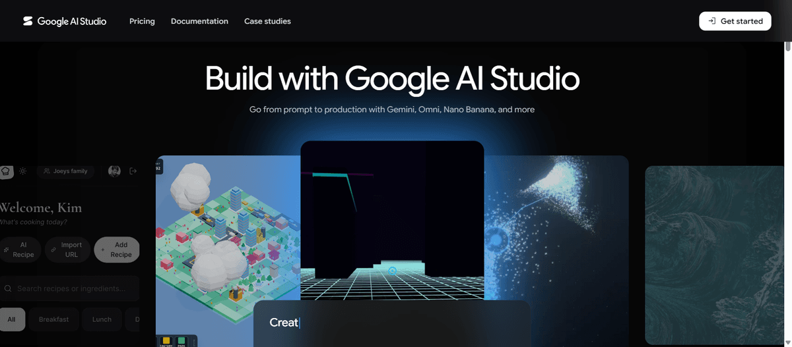Open the neon grid game thumbnail
Image resolution: width=792 pixels, height=347 pixels.
point(392,221)
